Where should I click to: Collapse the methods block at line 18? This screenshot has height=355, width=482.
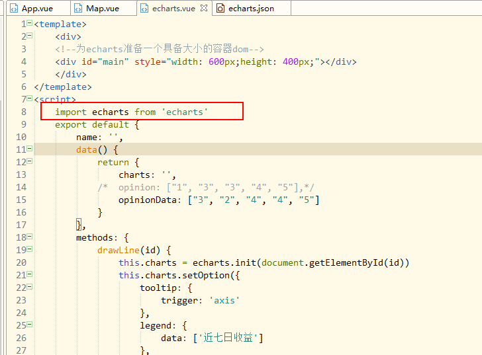pos(30,237)
